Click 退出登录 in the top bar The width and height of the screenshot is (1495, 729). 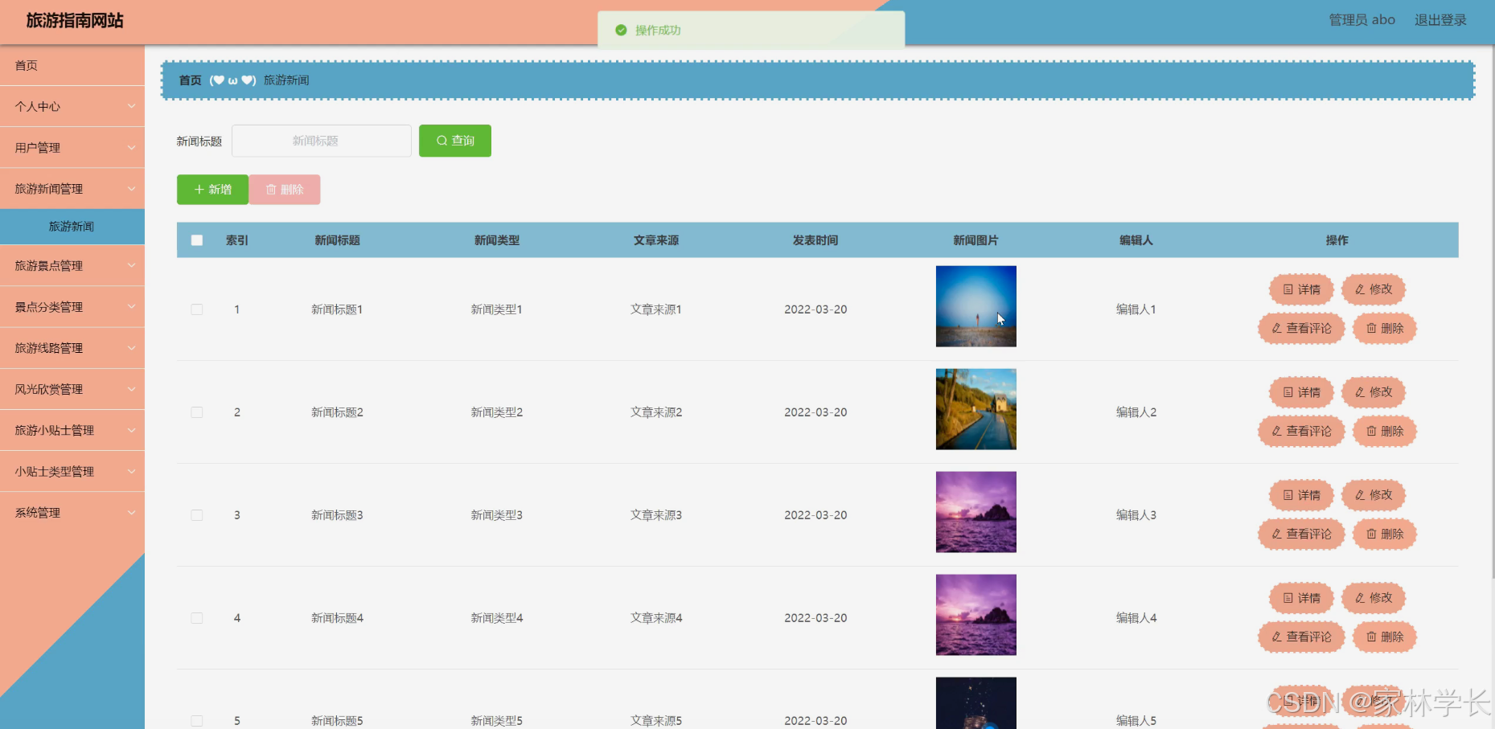[x=1440, y=20]
